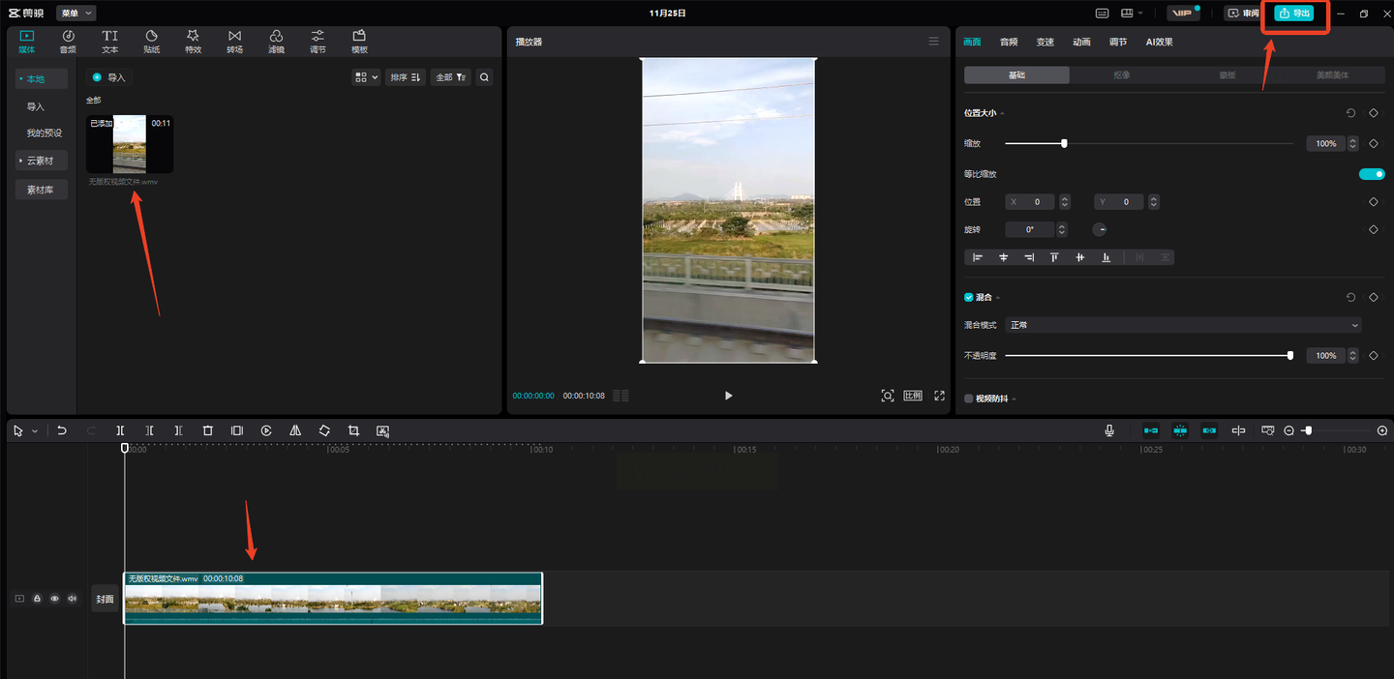The image size is (1394, 679).
Task: Search media with the magnifier icon
Action: pyautogui.click(x=485, y=77)
